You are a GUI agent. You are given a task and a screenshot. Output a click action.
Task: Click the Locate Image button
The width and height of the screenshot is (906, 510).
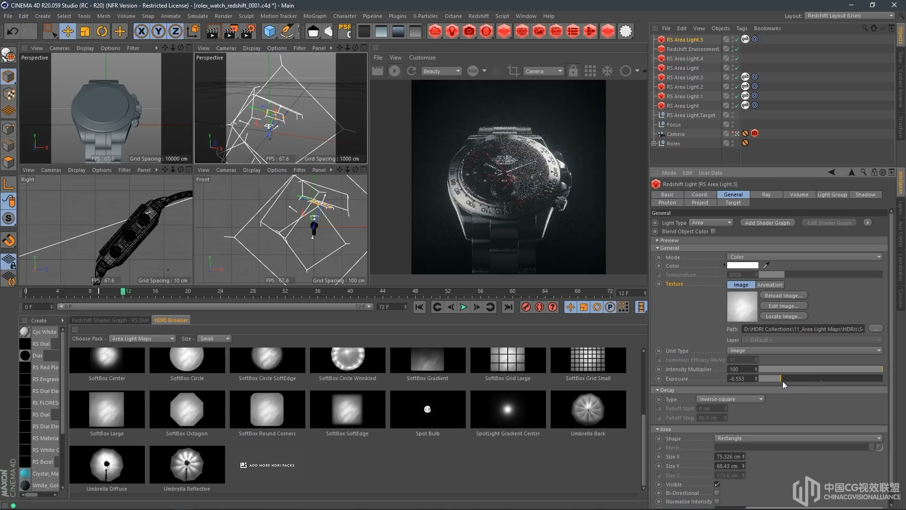(783, 316)
